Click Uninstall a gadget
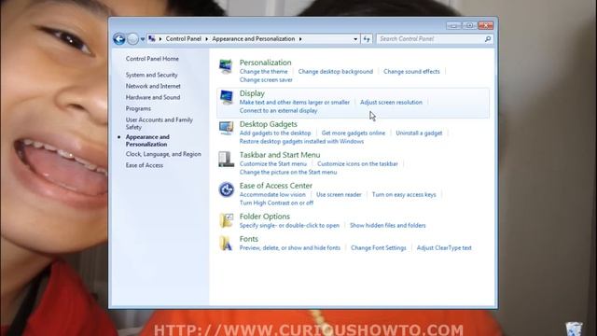Image resolution: width=597 pixels, height=336 pixels. point(419,133)
